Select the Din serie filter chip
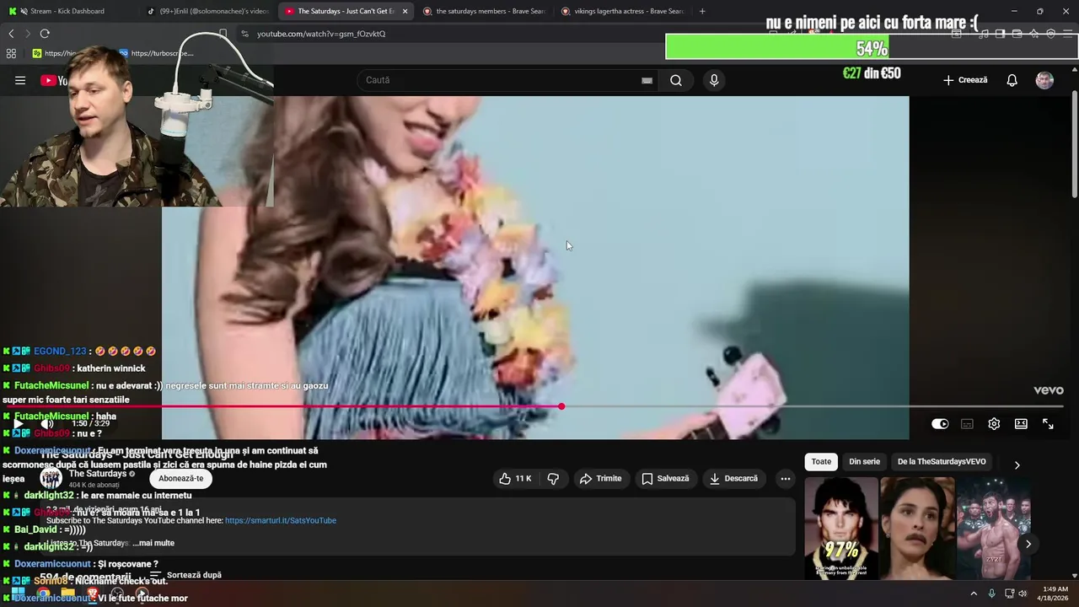Screen dimensions: 1079x607 coord(864,461)
